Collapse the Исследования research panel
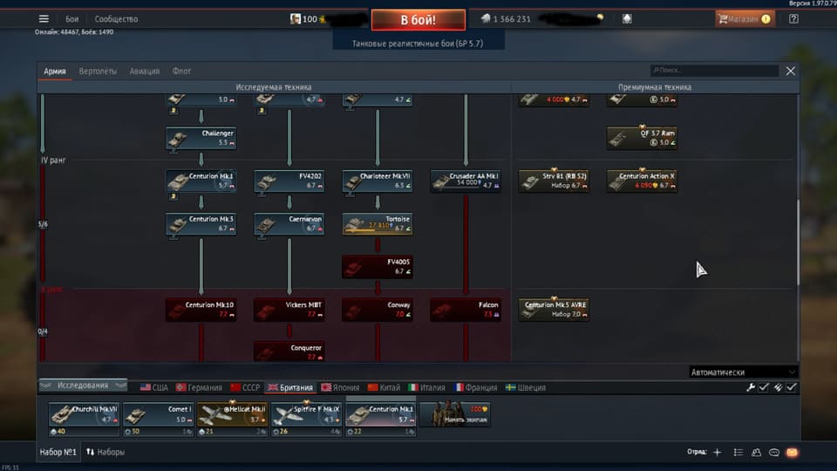The width and height of the screenshot is (837, 471). [x=83, y=385]
